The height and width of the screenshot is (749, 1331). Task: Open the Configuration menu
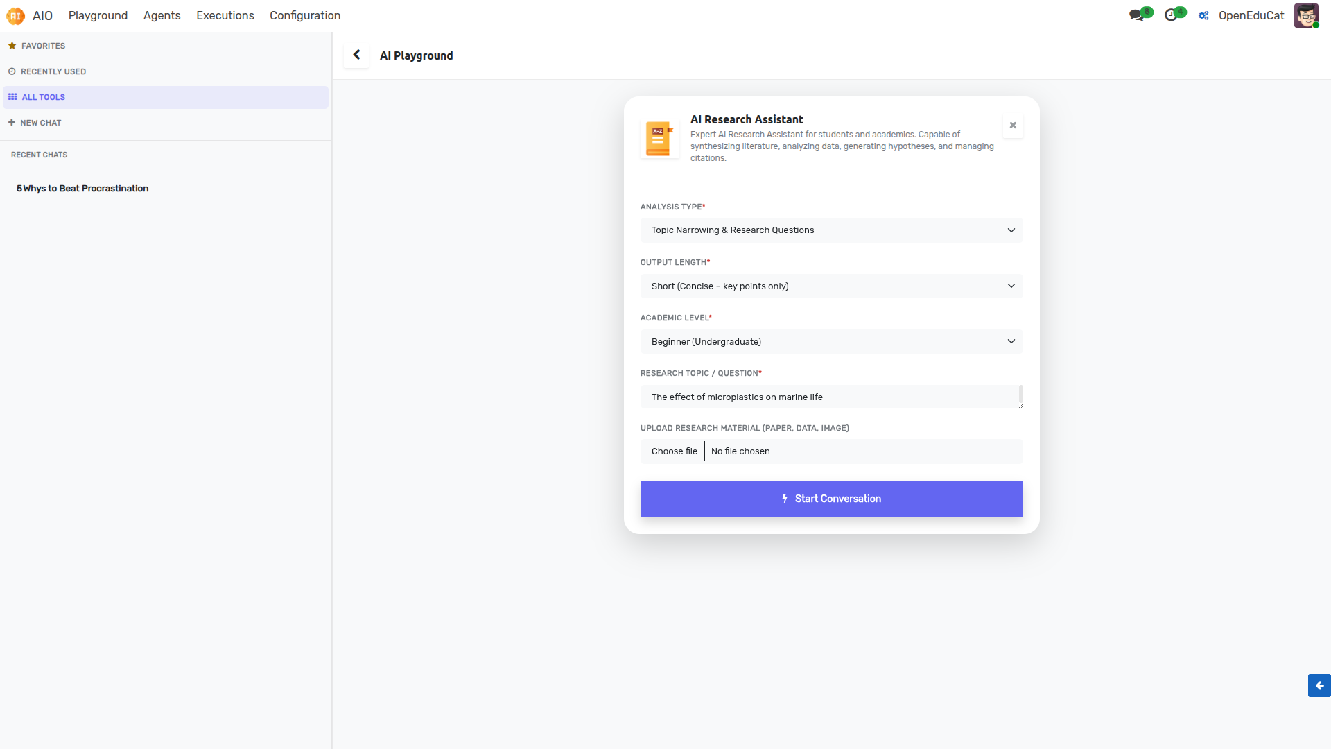pos(305,15)
